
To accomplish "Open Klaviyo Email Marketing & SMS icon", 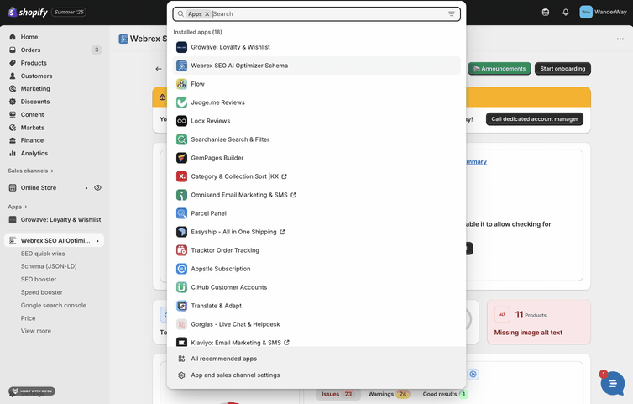I will (x=181, y=342).
